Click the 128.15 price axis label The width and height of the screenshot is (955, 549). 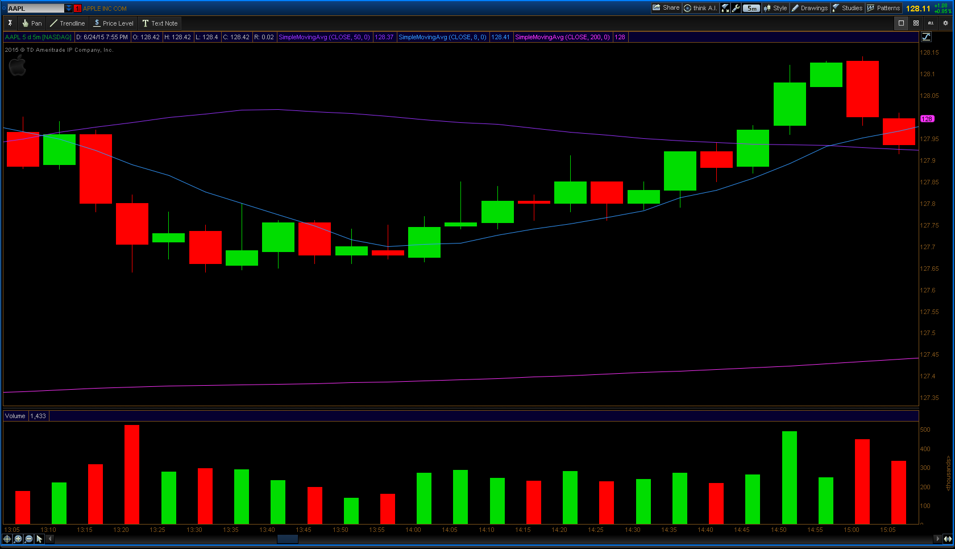point(929,52)
